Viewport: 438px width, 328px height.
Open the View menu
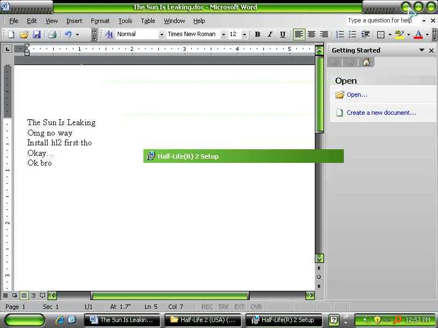51,21
